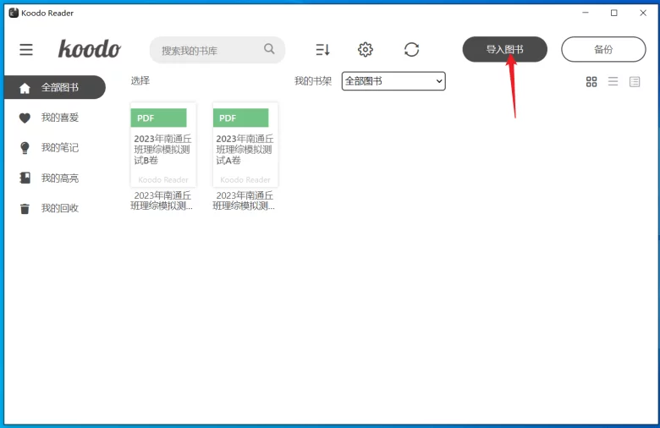Open the hamburger menu icon

coord(26,50)
